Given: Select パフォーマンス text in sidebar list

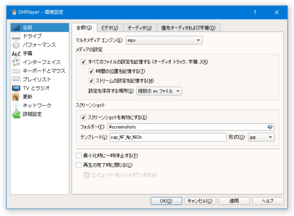Looking at the screenshot, I should 39,45.
